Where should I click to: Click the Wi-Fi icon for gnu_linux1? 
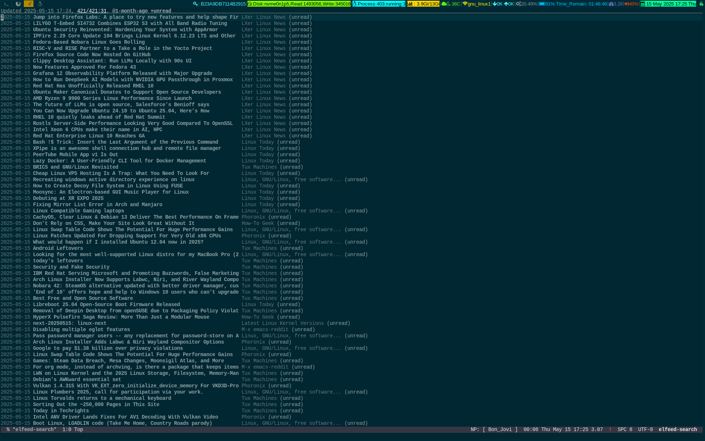(465, 4)
